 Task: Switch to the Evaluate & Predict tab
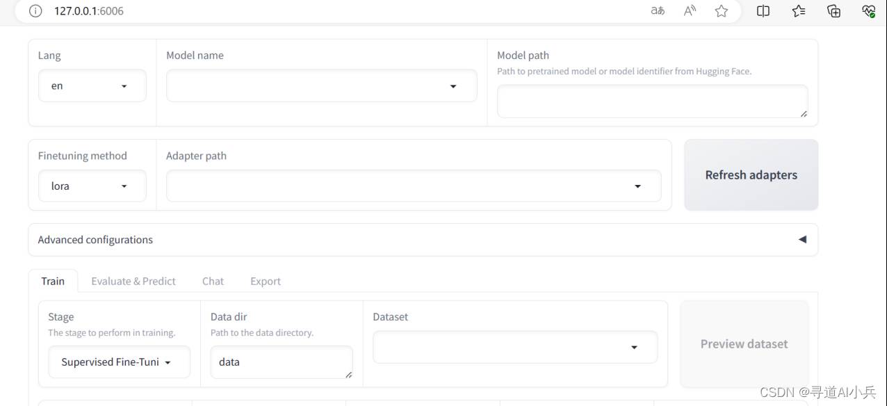(133, 281)
